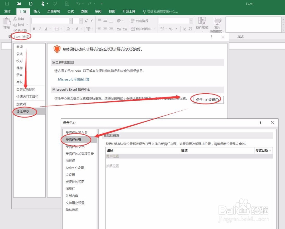Click the Redo arrow icon
This screenshot has width=285, height=229.
coord(89,3)
